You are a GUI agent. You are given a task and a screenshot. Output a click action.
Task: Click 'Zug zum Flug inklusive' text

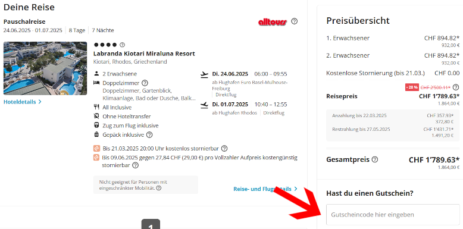click(x=130, y=126)
